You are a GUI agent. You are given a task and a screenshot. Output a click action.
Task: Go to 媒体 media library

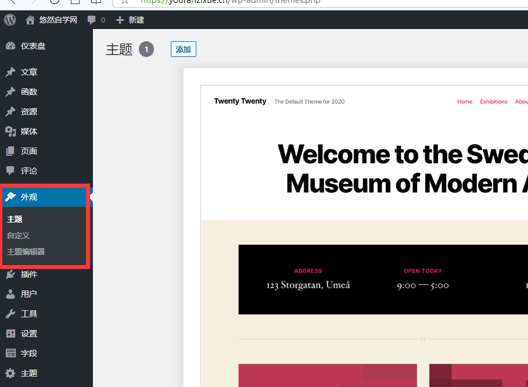pyautogui.click(x=29, y=131)
